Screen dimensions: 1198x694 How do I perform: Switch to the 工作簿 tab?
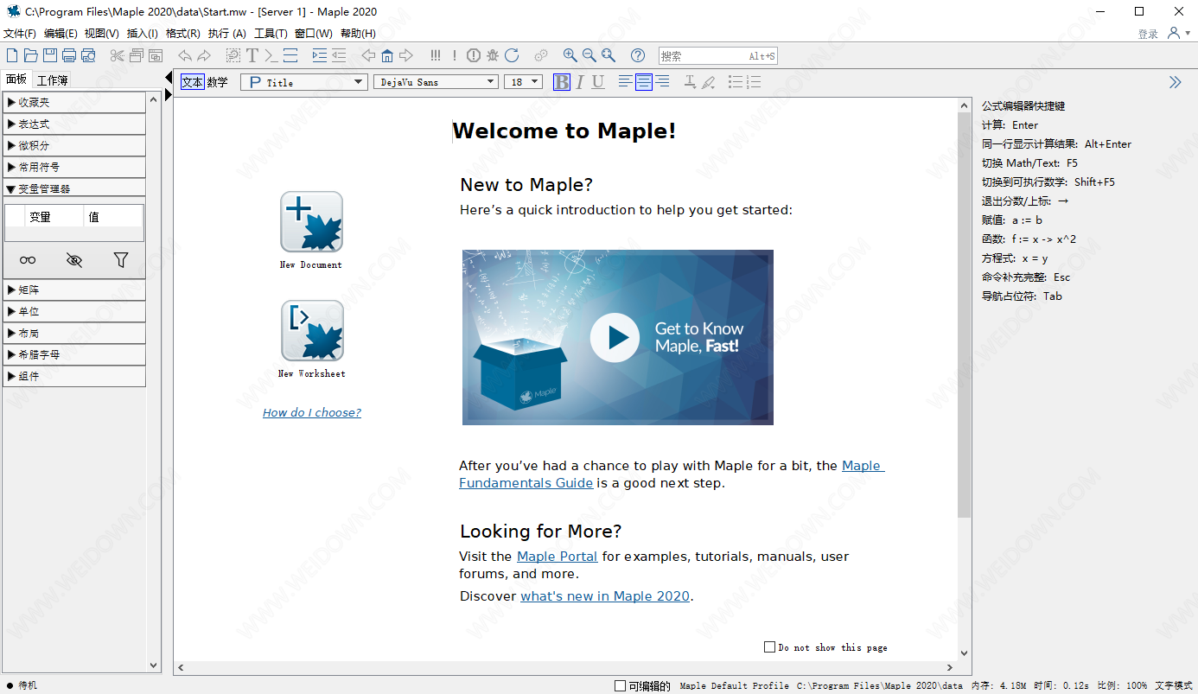coord(53,80)
